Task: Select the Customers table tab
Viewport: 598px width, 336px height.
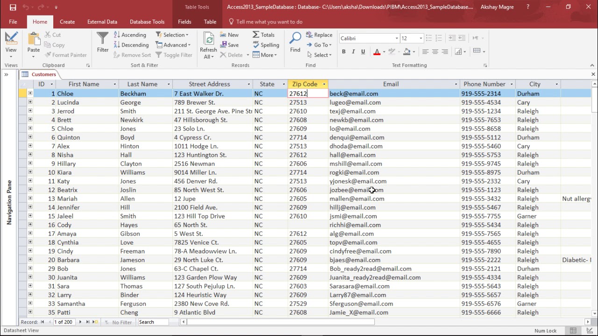Action: [39, 75]
